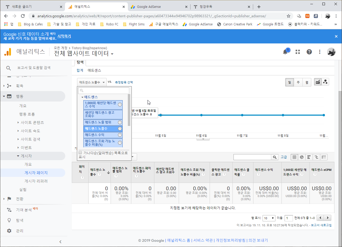Click the metric list scrollbar
This screenshot has height=247, width=342.
pyautogui.click(x=129, y=110)
